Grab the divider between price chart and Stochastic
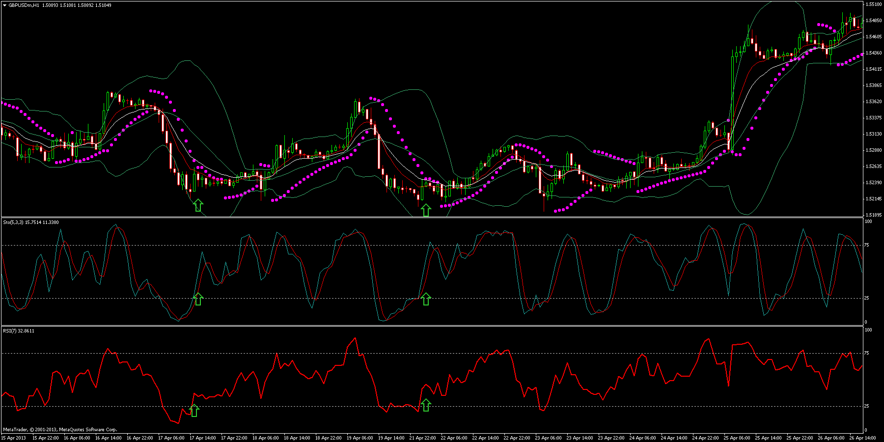 click(x=432, y=218)
